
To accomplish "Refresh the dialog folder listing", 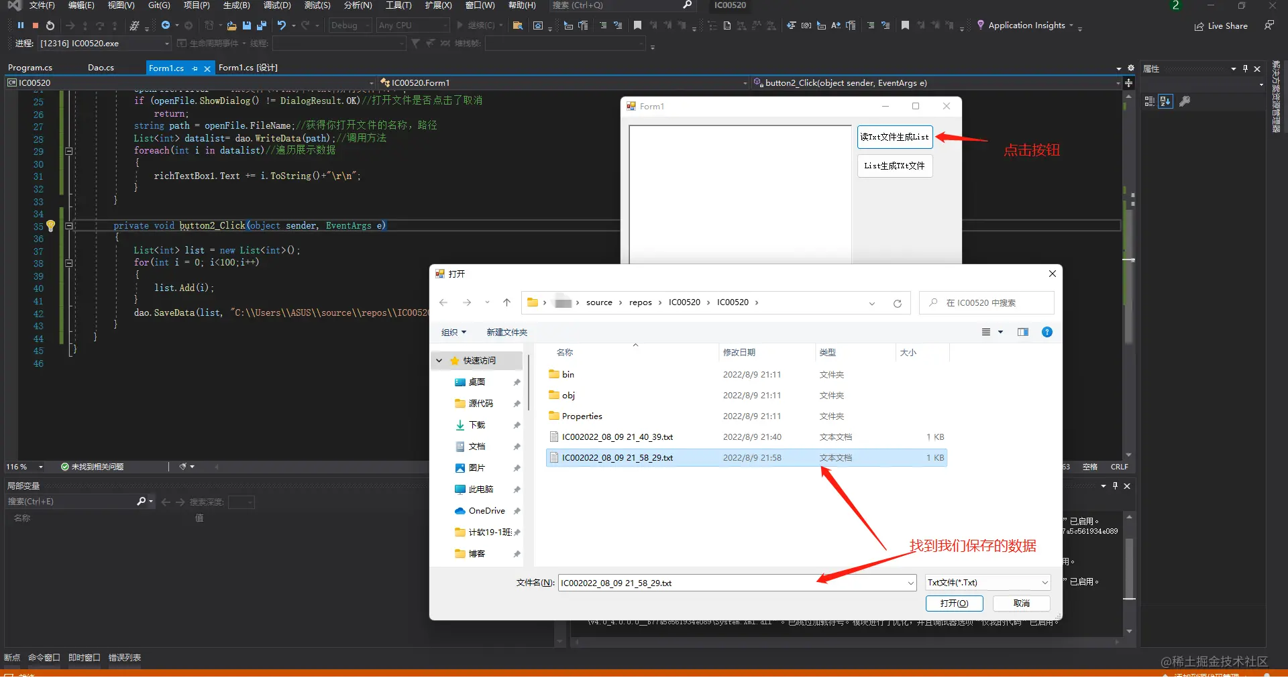I will click(x=897, y=303).
